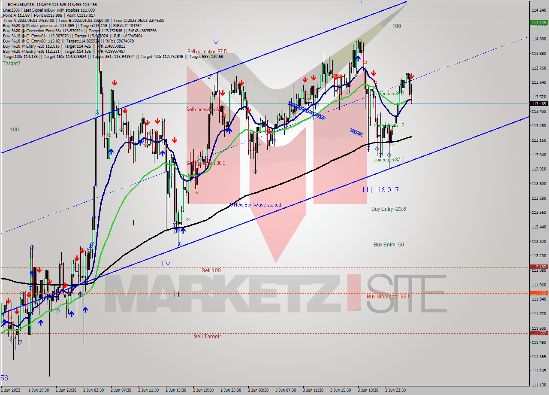Image resolution: width=549 pixels, height=395 pixels.
Task: Click the '2 Jun 15:30' time label
Action: click(176, 390)
